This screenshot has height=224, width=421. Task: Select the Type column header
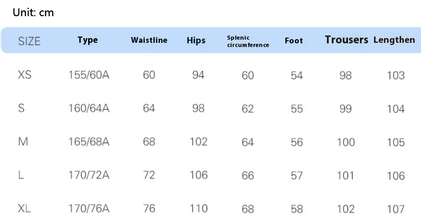click(x=88, y=40)
